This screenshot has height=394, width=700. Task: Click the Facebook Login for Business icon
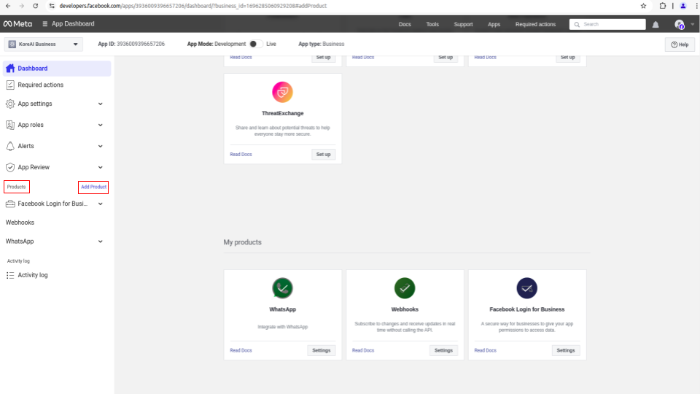click(526, 288)
